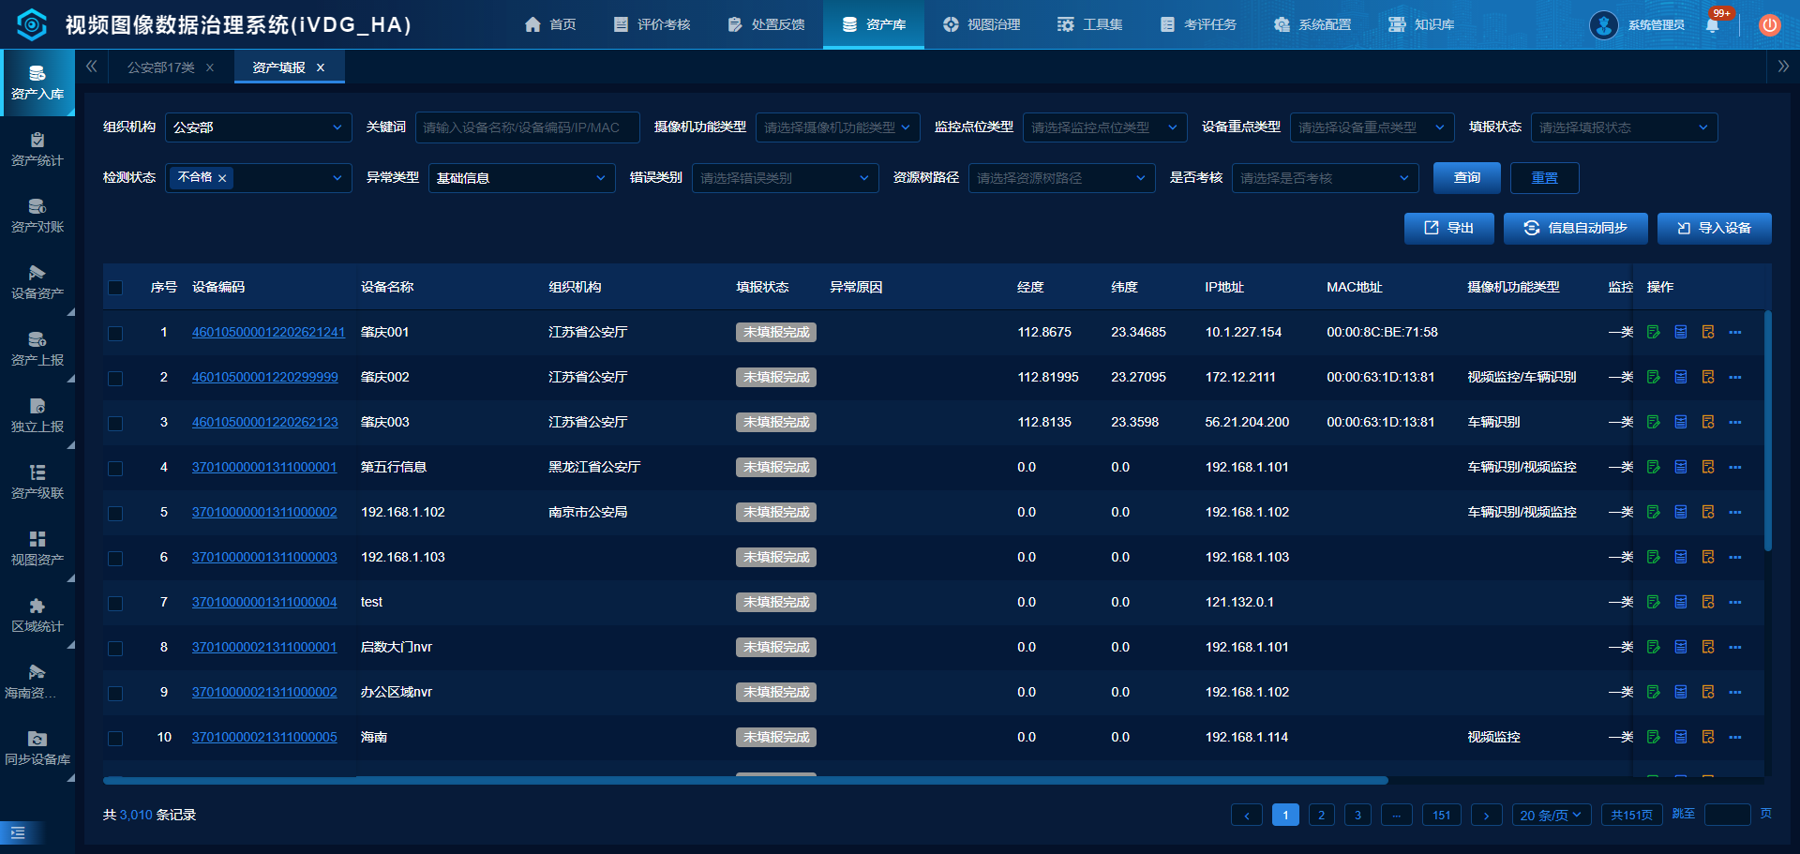The width and height of the screenshot is (1800, 854).
Task: Open the 填报状态 dropdown
Action: pyautogui.click(x=1624, y=127)
